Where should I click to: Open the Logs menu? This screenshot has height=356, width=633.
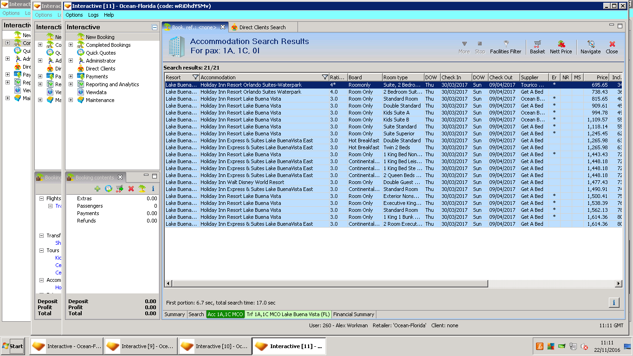point(93,15)
